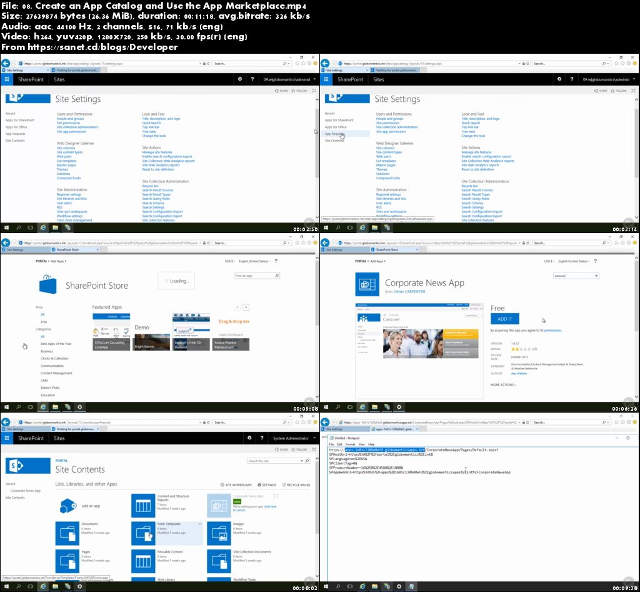Open the System Administrator user menu
The image size is (640, 592).
click(x=294, y=438)
